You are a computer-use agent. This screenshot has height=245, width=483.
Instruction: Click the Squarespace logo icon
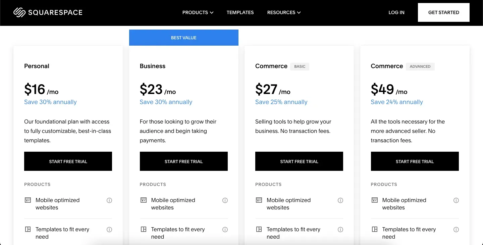(19, 12)
